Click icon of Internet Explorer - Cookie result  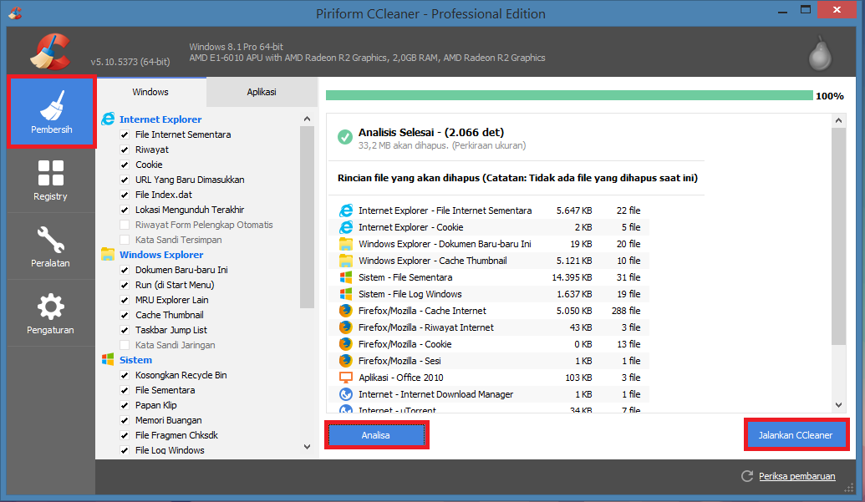click(x=346, y=227)
